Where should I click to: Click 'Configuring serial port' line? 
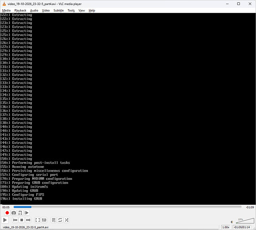[x=29, y=175]
